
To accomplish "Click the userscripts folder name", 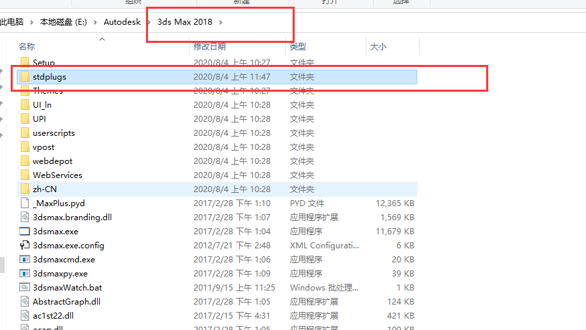I will click(x=54, y=133).
